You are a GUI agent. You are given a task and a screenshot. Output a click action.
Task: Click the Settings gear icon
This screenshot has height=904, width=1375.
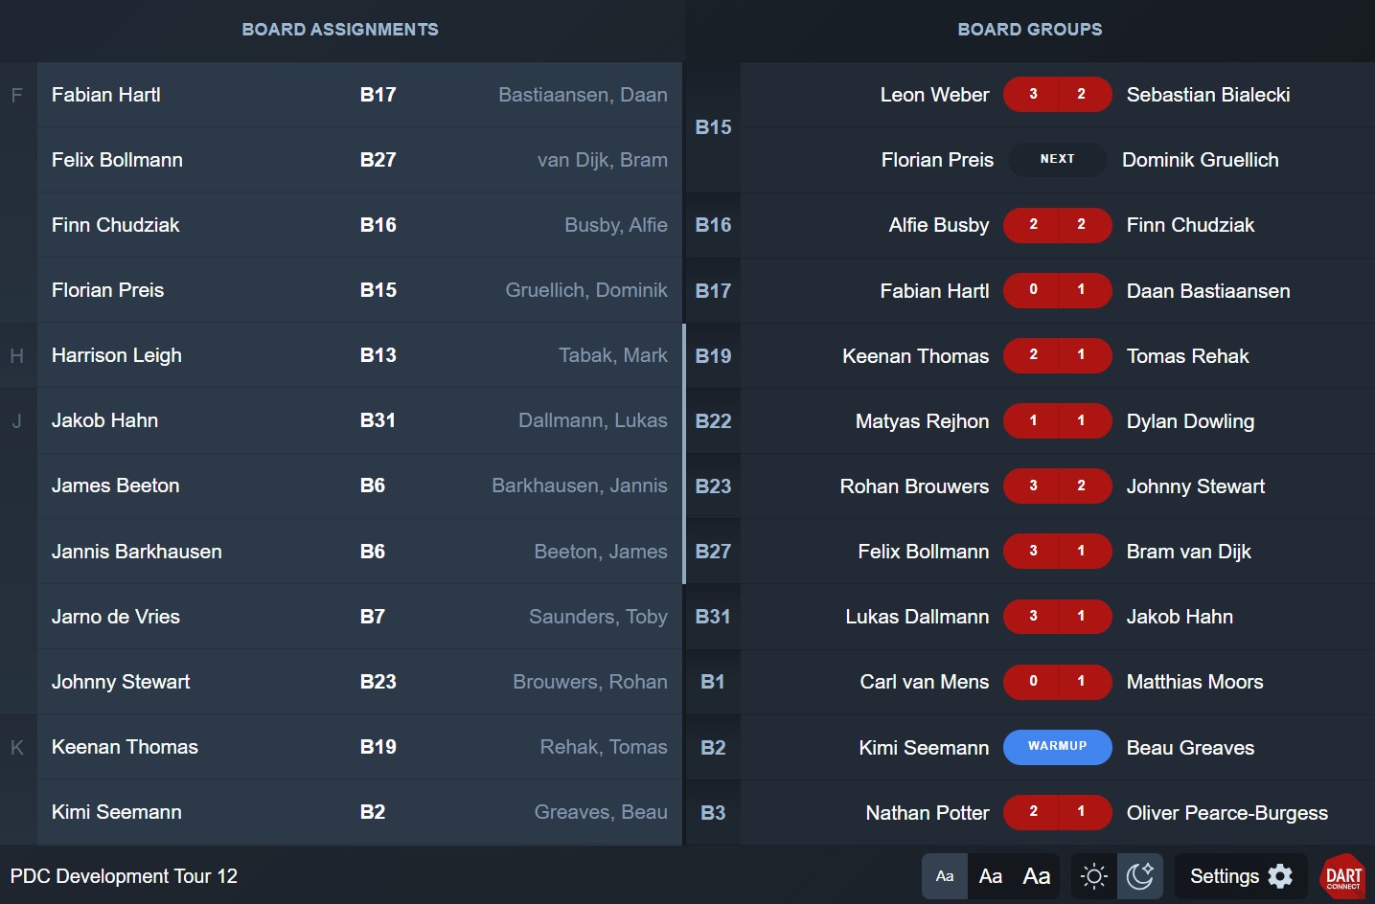1280,876
